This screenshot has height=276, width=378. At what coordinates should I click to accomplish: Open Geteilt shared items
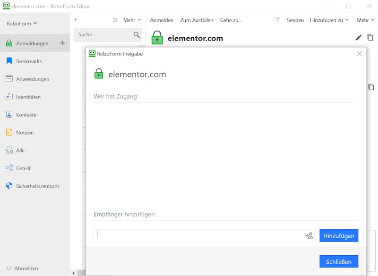[x=23, y=168]
